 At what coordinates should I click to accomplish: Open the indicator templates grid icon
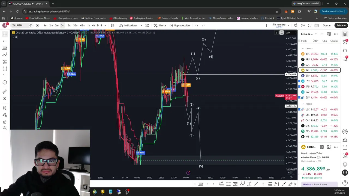click(x=147, y=26)
